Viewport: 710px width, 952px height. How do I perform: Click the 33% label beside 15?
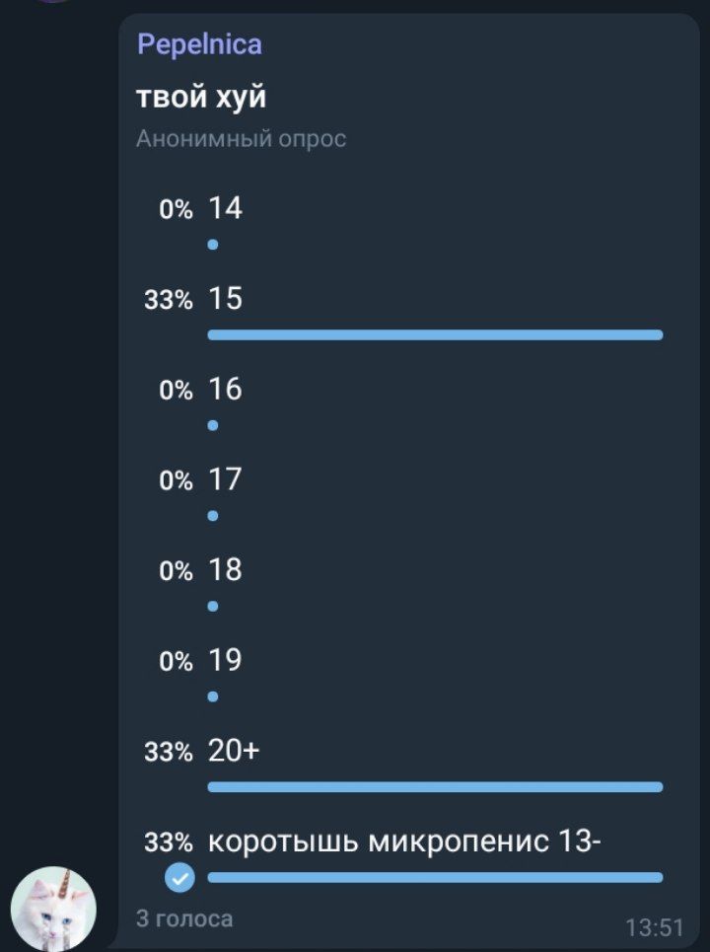(x=169, y=300)
